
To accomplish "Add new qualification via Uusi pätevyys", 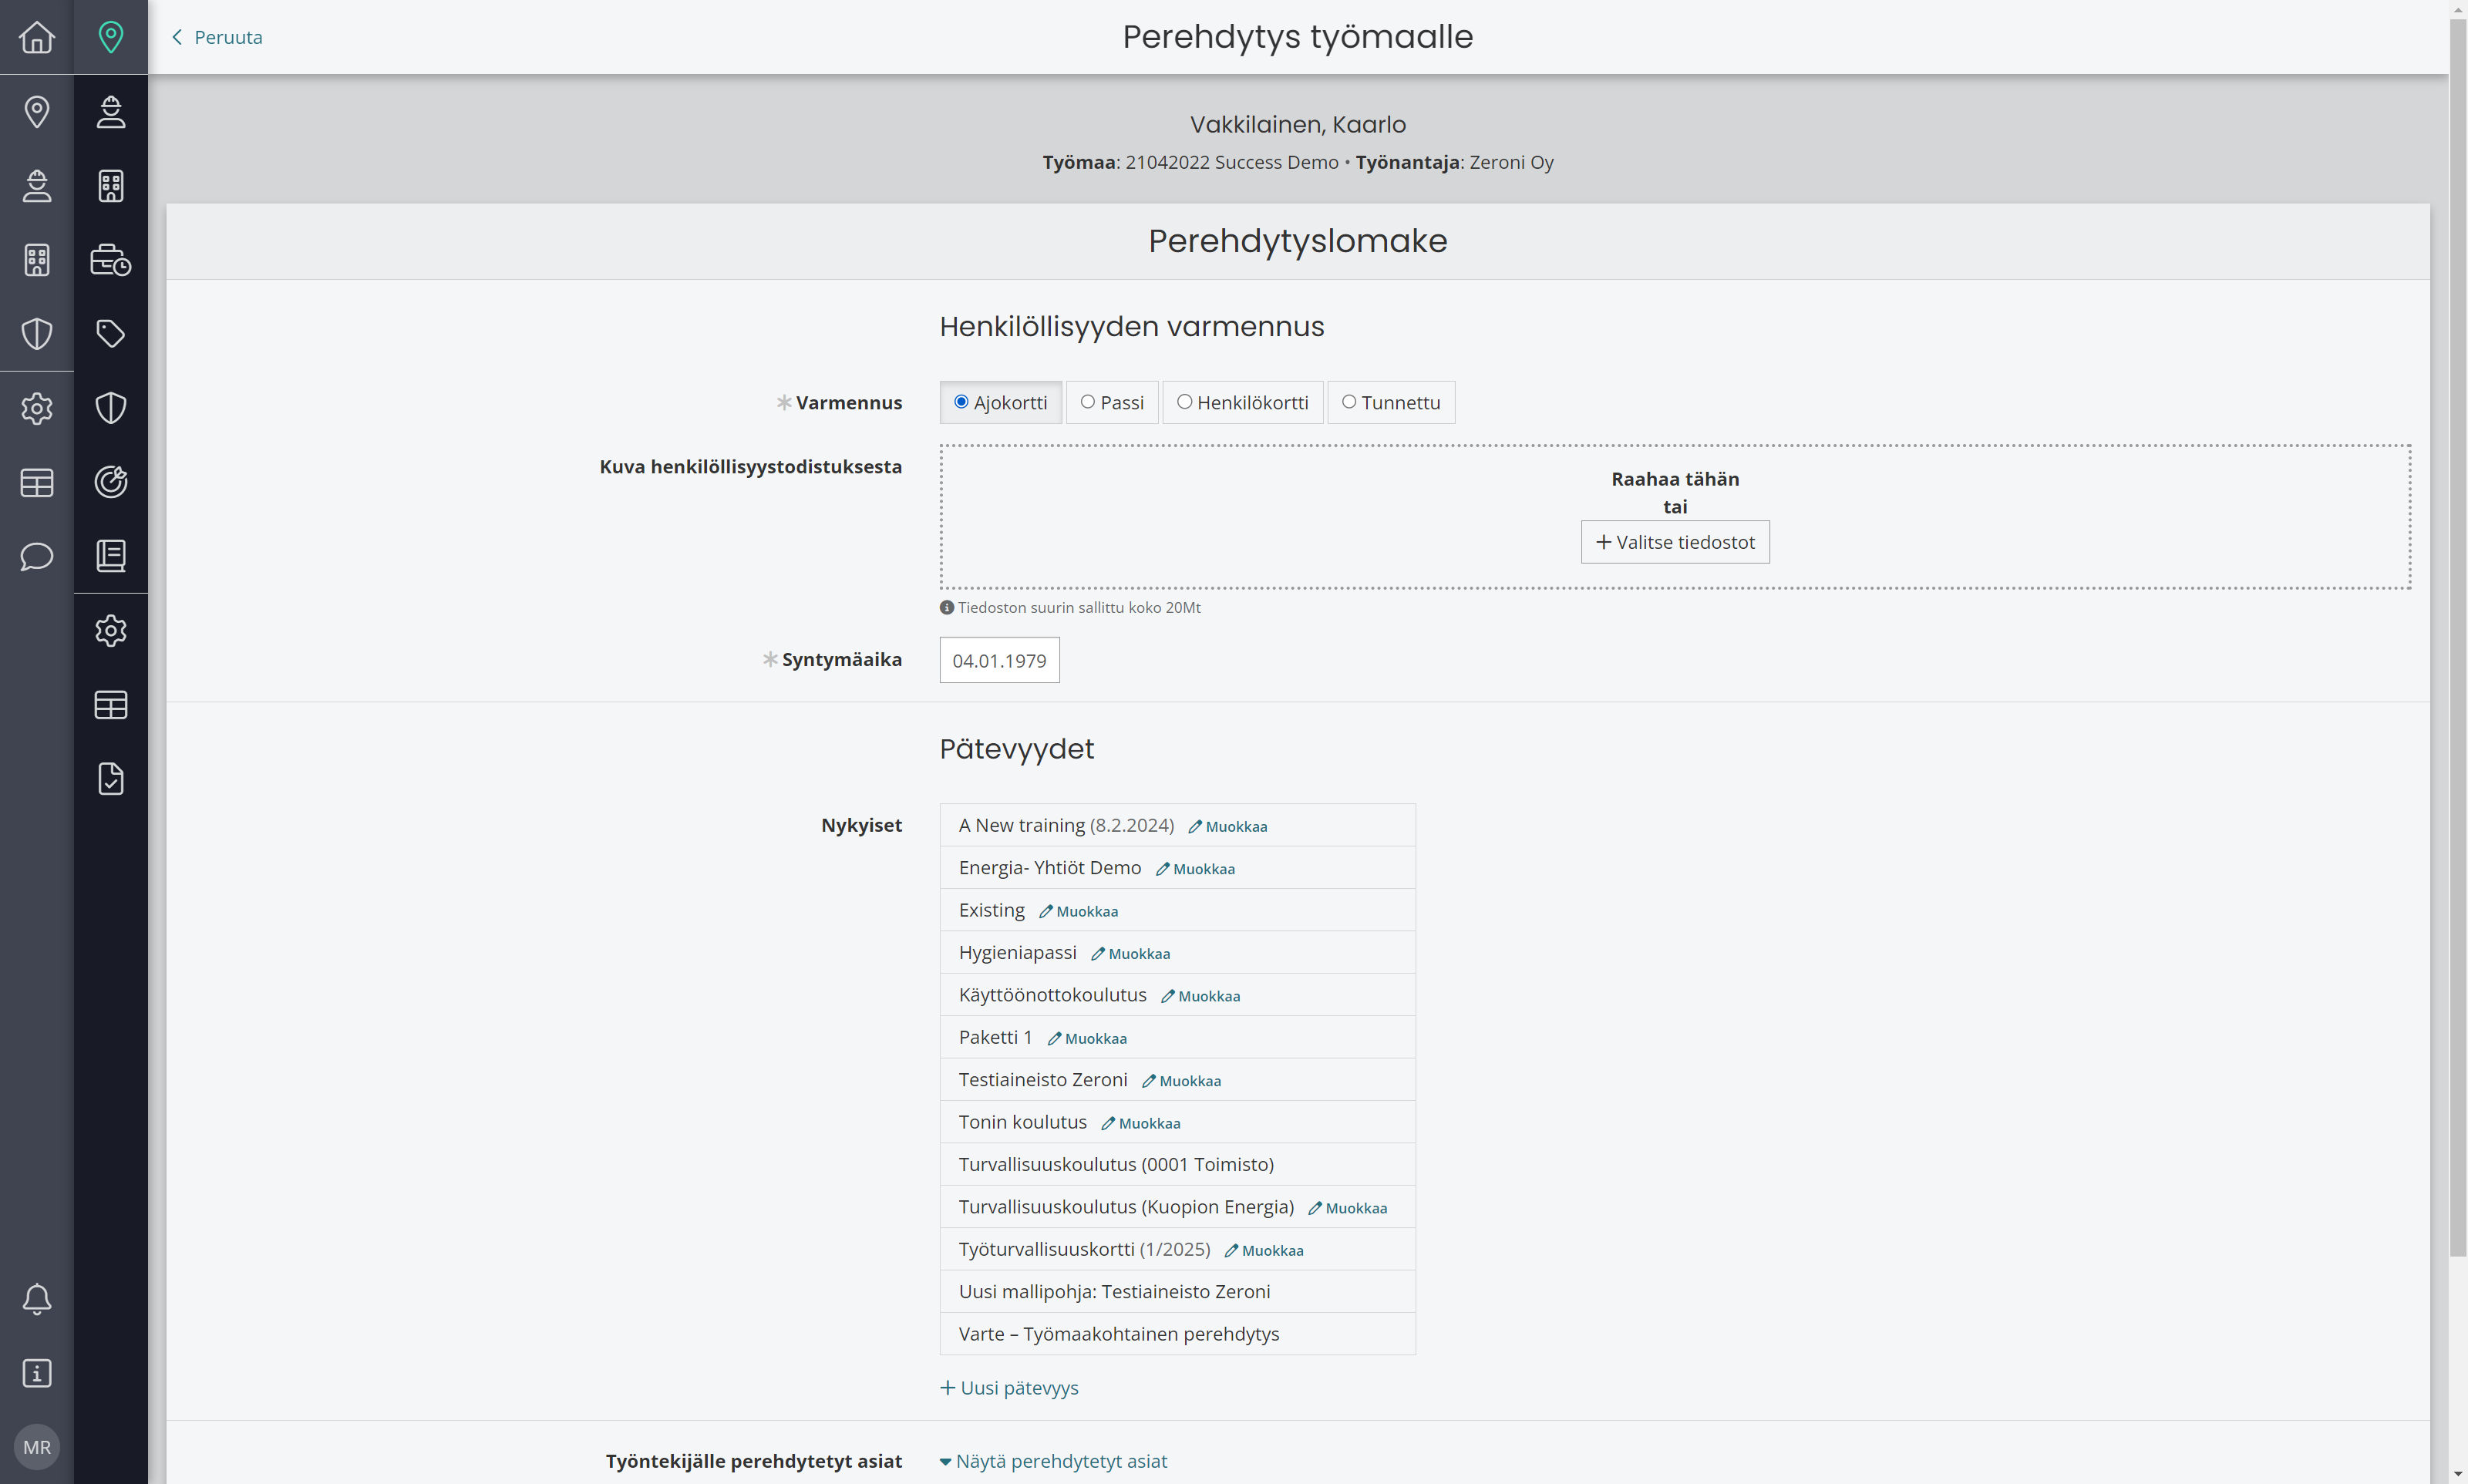I will (x=1009, y=1388).
